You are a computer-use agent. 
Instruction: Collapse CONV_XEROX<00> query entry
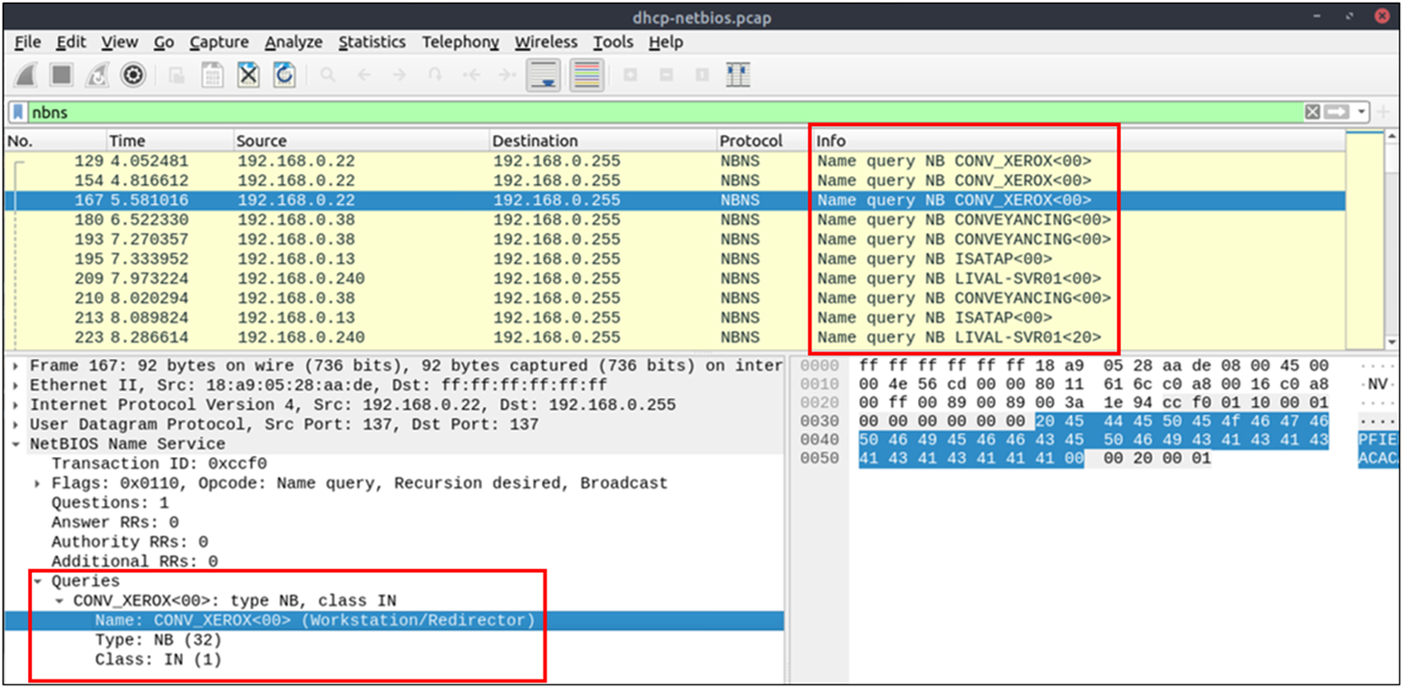pyautogui.click(x=60, y=600)
